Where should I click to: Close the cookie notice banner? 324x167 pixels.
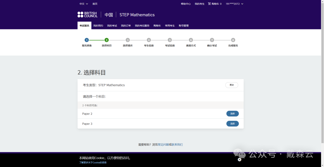pos(239,160)
